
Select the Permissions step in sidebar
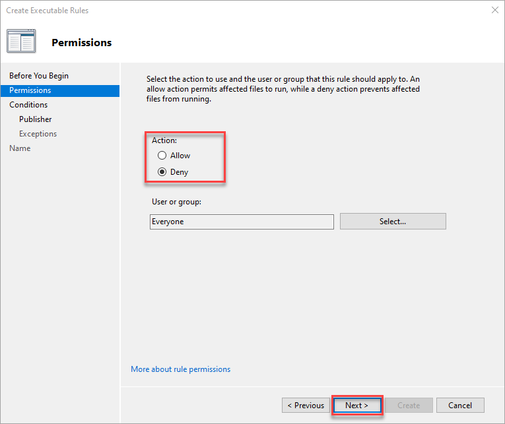(60, 90)
